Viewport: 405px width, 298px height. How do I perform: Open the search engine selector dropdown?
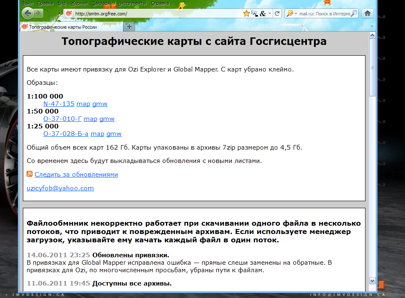tap(291, 13)
